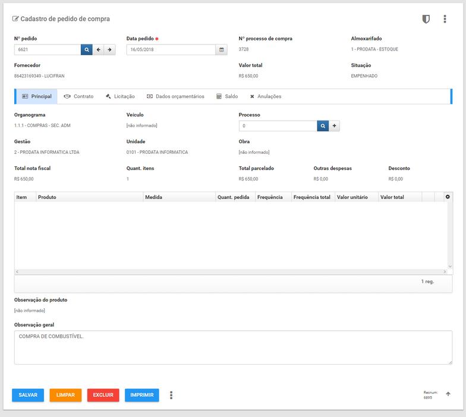Click the unidade value 0101 - PRODATA INFORMATICA
The image size is (466, 417).
[x=157, y=152]
